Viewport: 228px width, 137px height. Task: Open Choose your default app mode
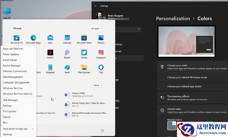click(193, 87)
